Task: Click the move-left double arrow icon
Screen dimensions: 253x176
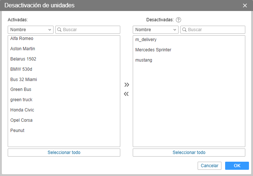Action: click(126, 94)
